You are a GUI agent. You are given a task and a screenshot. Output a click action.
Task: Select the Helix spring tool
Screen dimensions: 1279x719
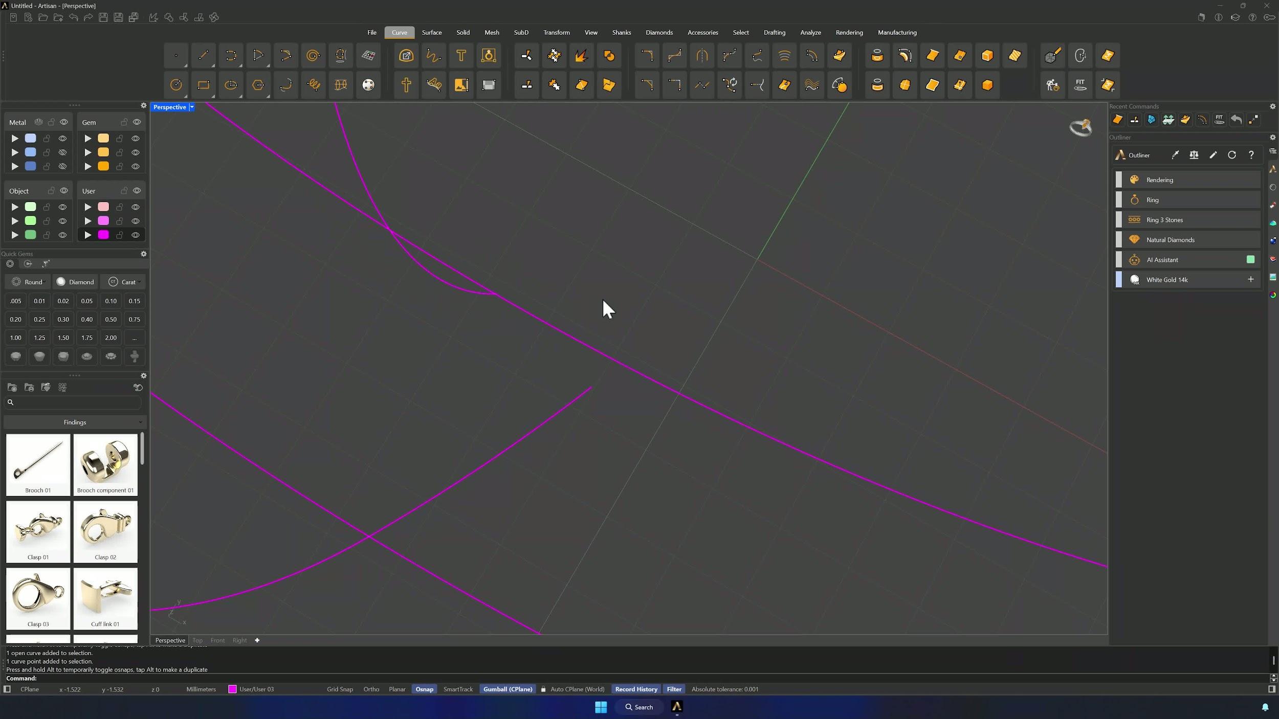coord(313,85)
